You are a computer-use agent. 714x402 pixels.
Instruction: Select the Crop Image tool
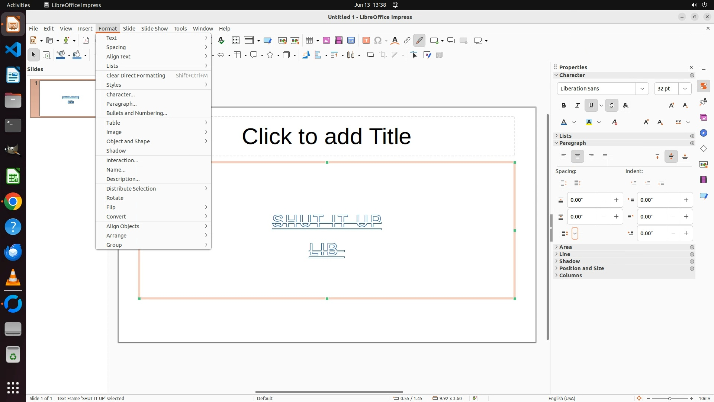click(x=383, y=55)
